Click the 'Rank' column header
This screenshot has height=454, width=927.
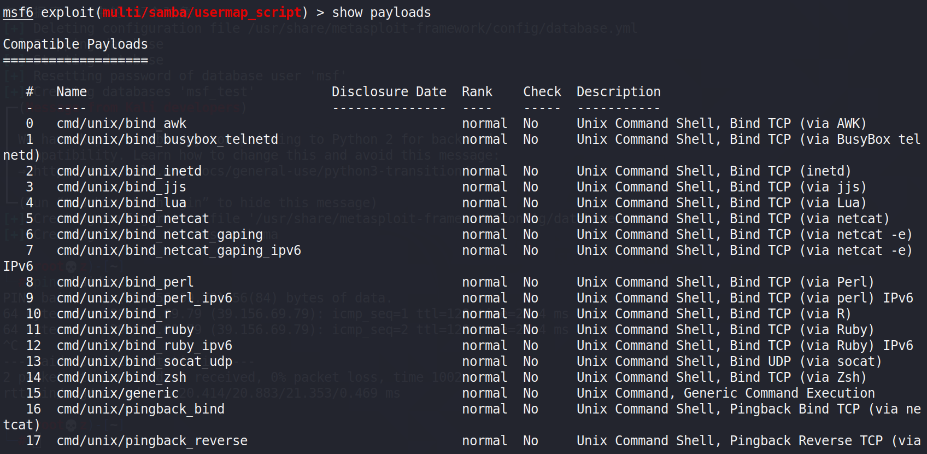pos(477,92)
